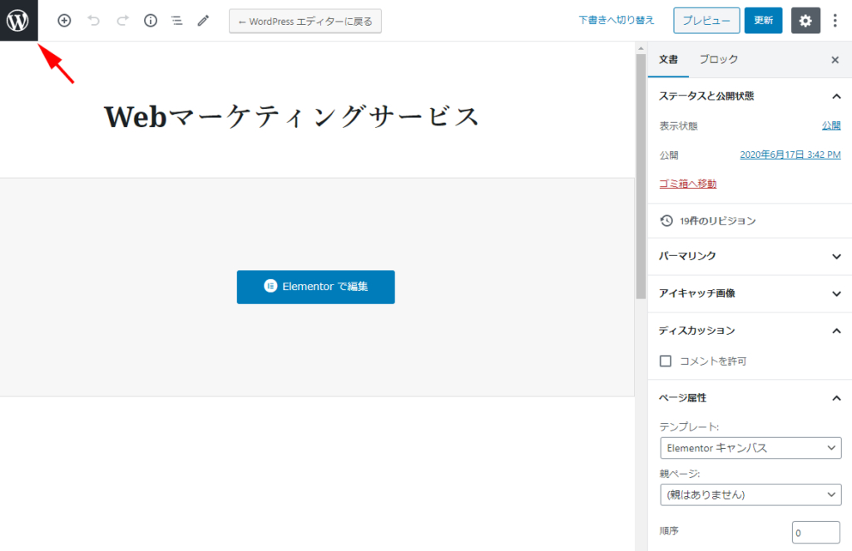Open the テンプレート dropdown showing Elementor キャンバス
This screenshot has height=551, width=852.
tap(750, 447)
